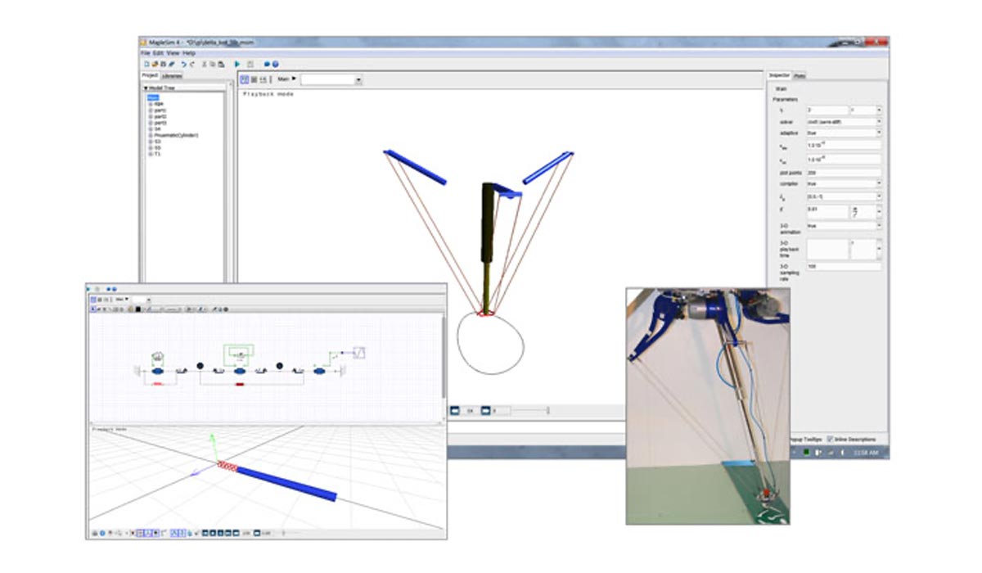Image resolution: width=982 pixels, height=573 pixels.
Task: Click the Undo arrow in main toolbar
Action: [x=184, y=64]
